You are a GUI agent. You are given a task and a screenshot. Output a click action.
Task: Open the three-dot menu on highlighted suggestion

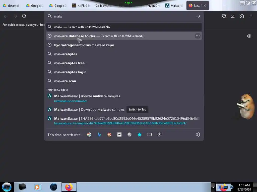coord(198,36)
